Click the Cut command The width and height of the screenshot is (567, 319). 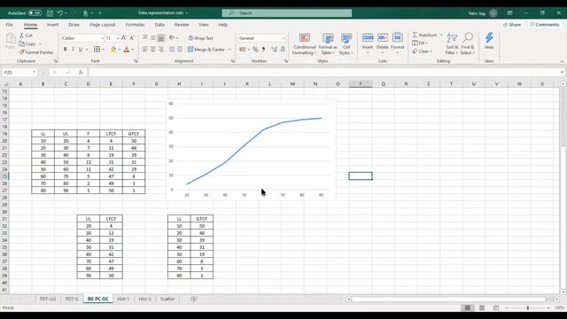coord(26,35)
